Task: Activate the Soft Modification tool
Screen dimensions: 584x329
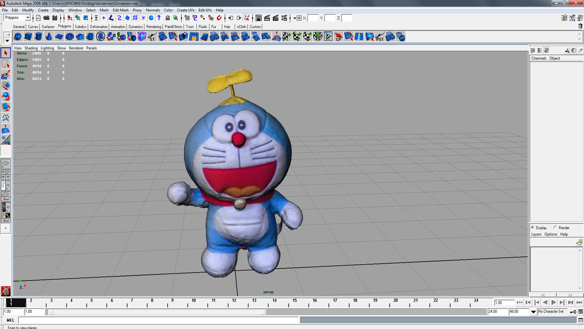Action: click(x=6, y=129)
